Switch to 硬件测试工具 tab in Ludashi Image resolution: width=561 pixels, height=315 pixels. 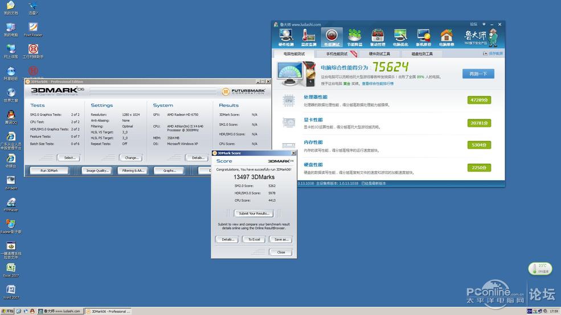379,54
